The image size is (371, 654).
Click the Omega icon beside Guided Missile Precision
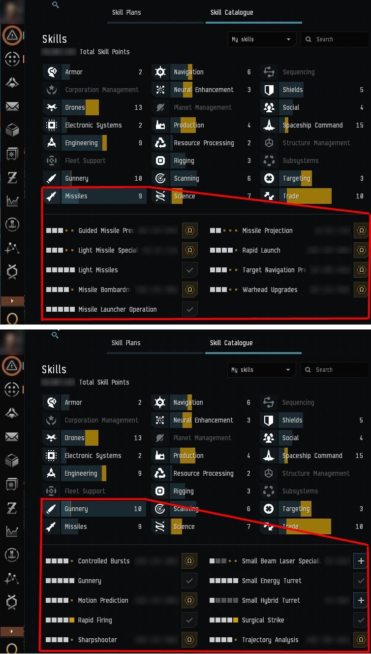click(189, 230)
